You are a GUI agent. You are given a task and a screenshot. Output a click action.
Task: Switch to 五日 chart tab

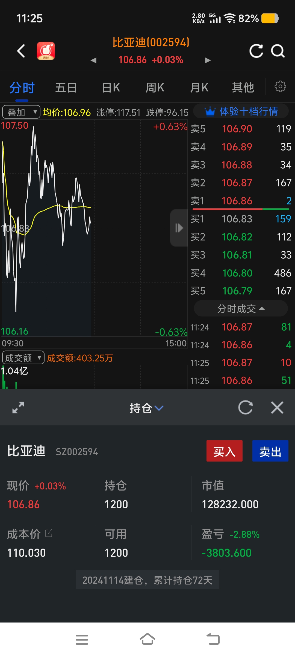click(x=66, y=88)
